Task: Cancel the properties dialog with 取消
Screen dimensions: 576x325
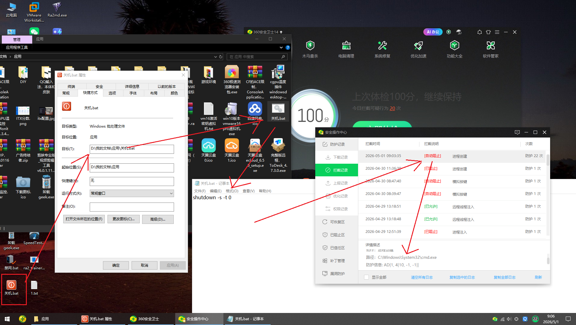Action: point(145,265)
